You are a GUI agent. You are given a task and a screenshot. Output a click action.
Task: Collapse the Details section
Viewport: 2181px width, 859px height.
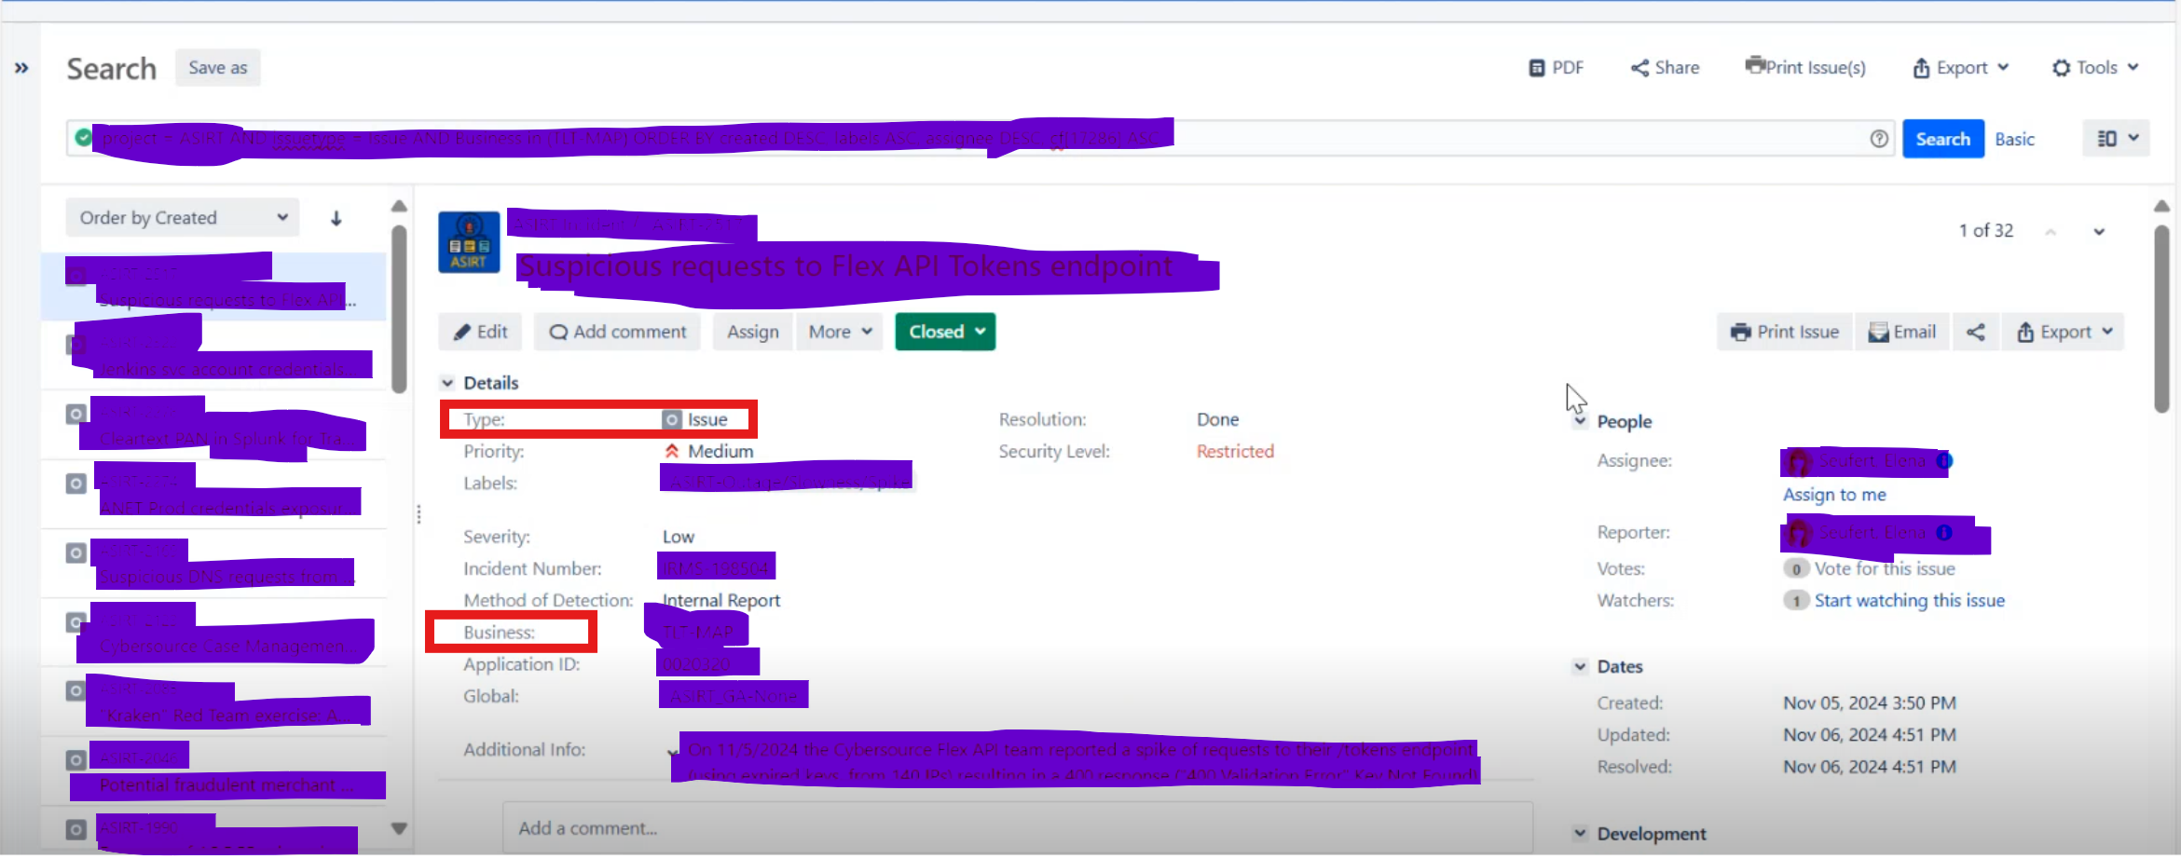click(x=447, y=383)
